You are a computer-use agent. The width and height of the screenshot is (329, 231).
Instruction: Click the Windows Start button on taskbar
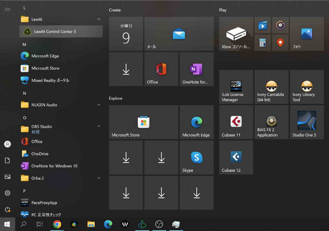pyautogui.click(x=7, y=224)
